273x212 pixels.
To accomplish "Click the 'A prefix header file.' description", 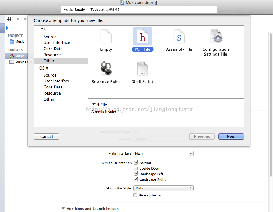I will click(x=107, y=112).
